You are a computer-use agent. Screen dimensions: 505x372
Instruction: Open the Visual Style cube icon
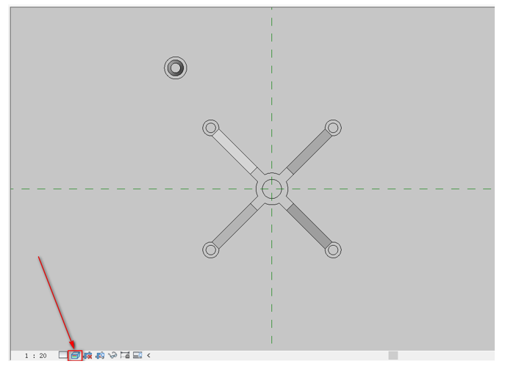75,355
